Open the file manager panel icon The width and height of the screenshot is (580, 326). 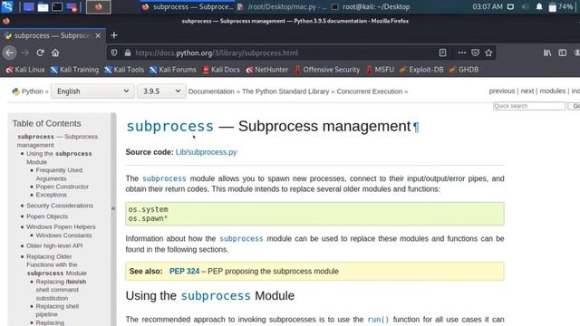pyautogui.click(x=43, y=6)
